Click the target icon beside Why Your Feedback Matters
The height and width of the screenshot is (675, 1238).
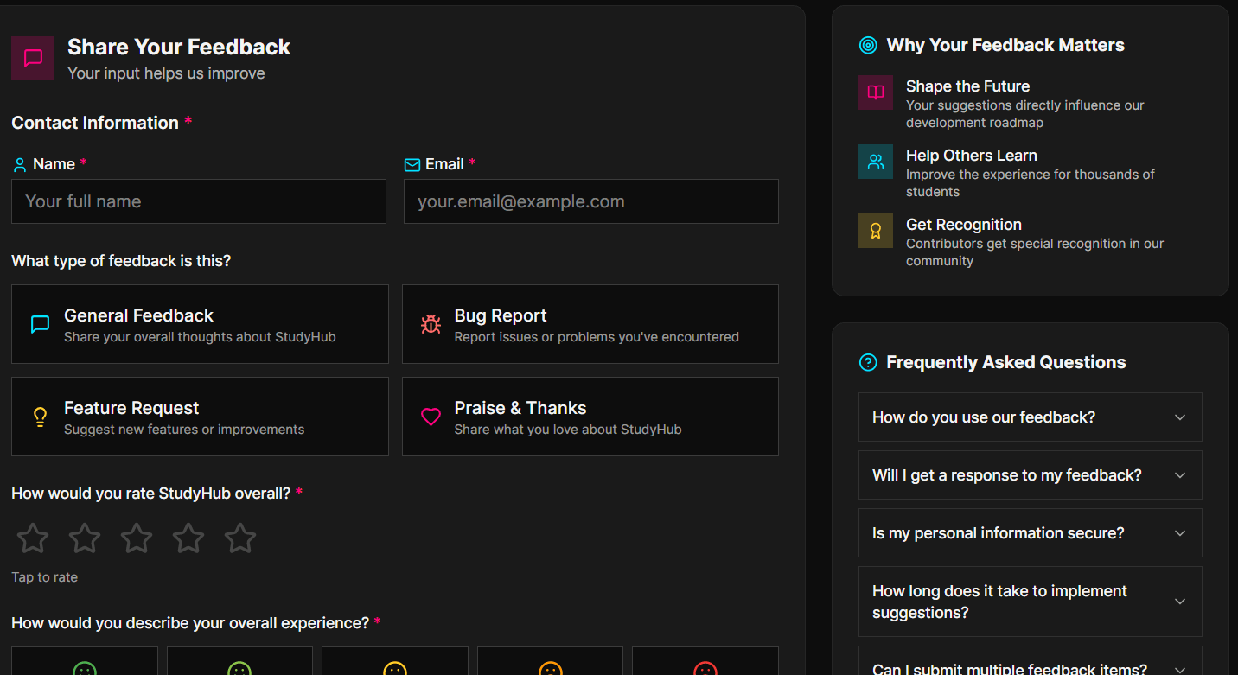click(x=868, y=45)
